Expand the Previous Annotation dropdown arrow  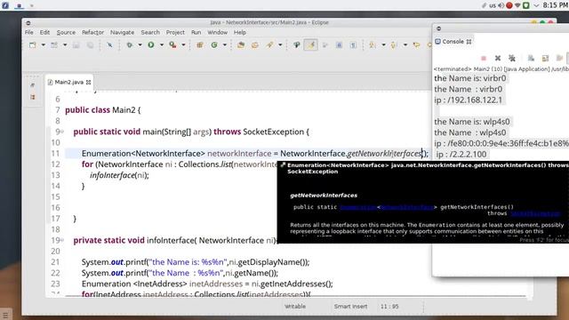[x=405, y=45]
